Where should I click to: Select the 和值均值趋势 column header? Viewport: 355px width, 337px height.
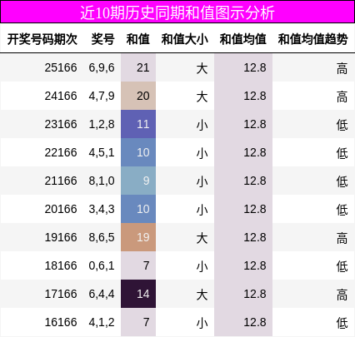[312, 39]
